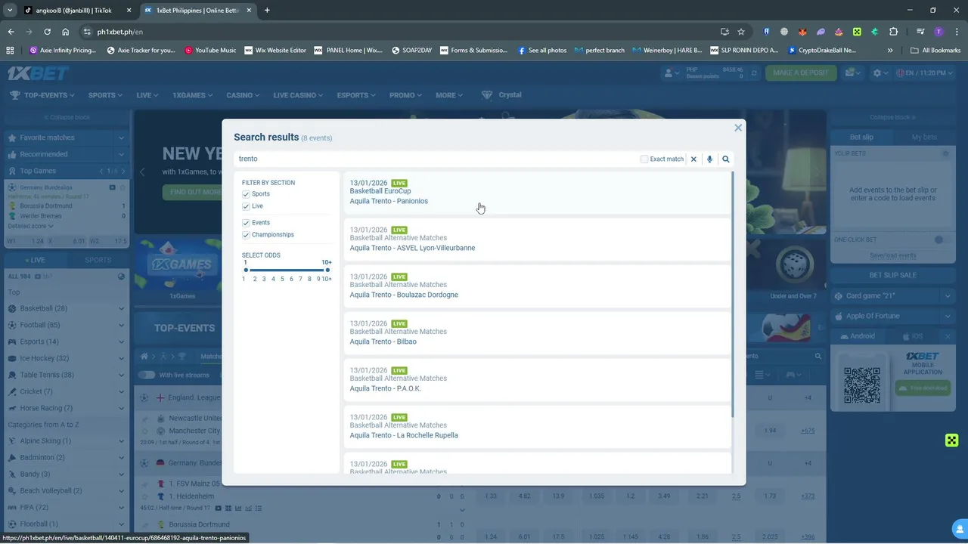Click the 1XBET logo

coord(38,73)
